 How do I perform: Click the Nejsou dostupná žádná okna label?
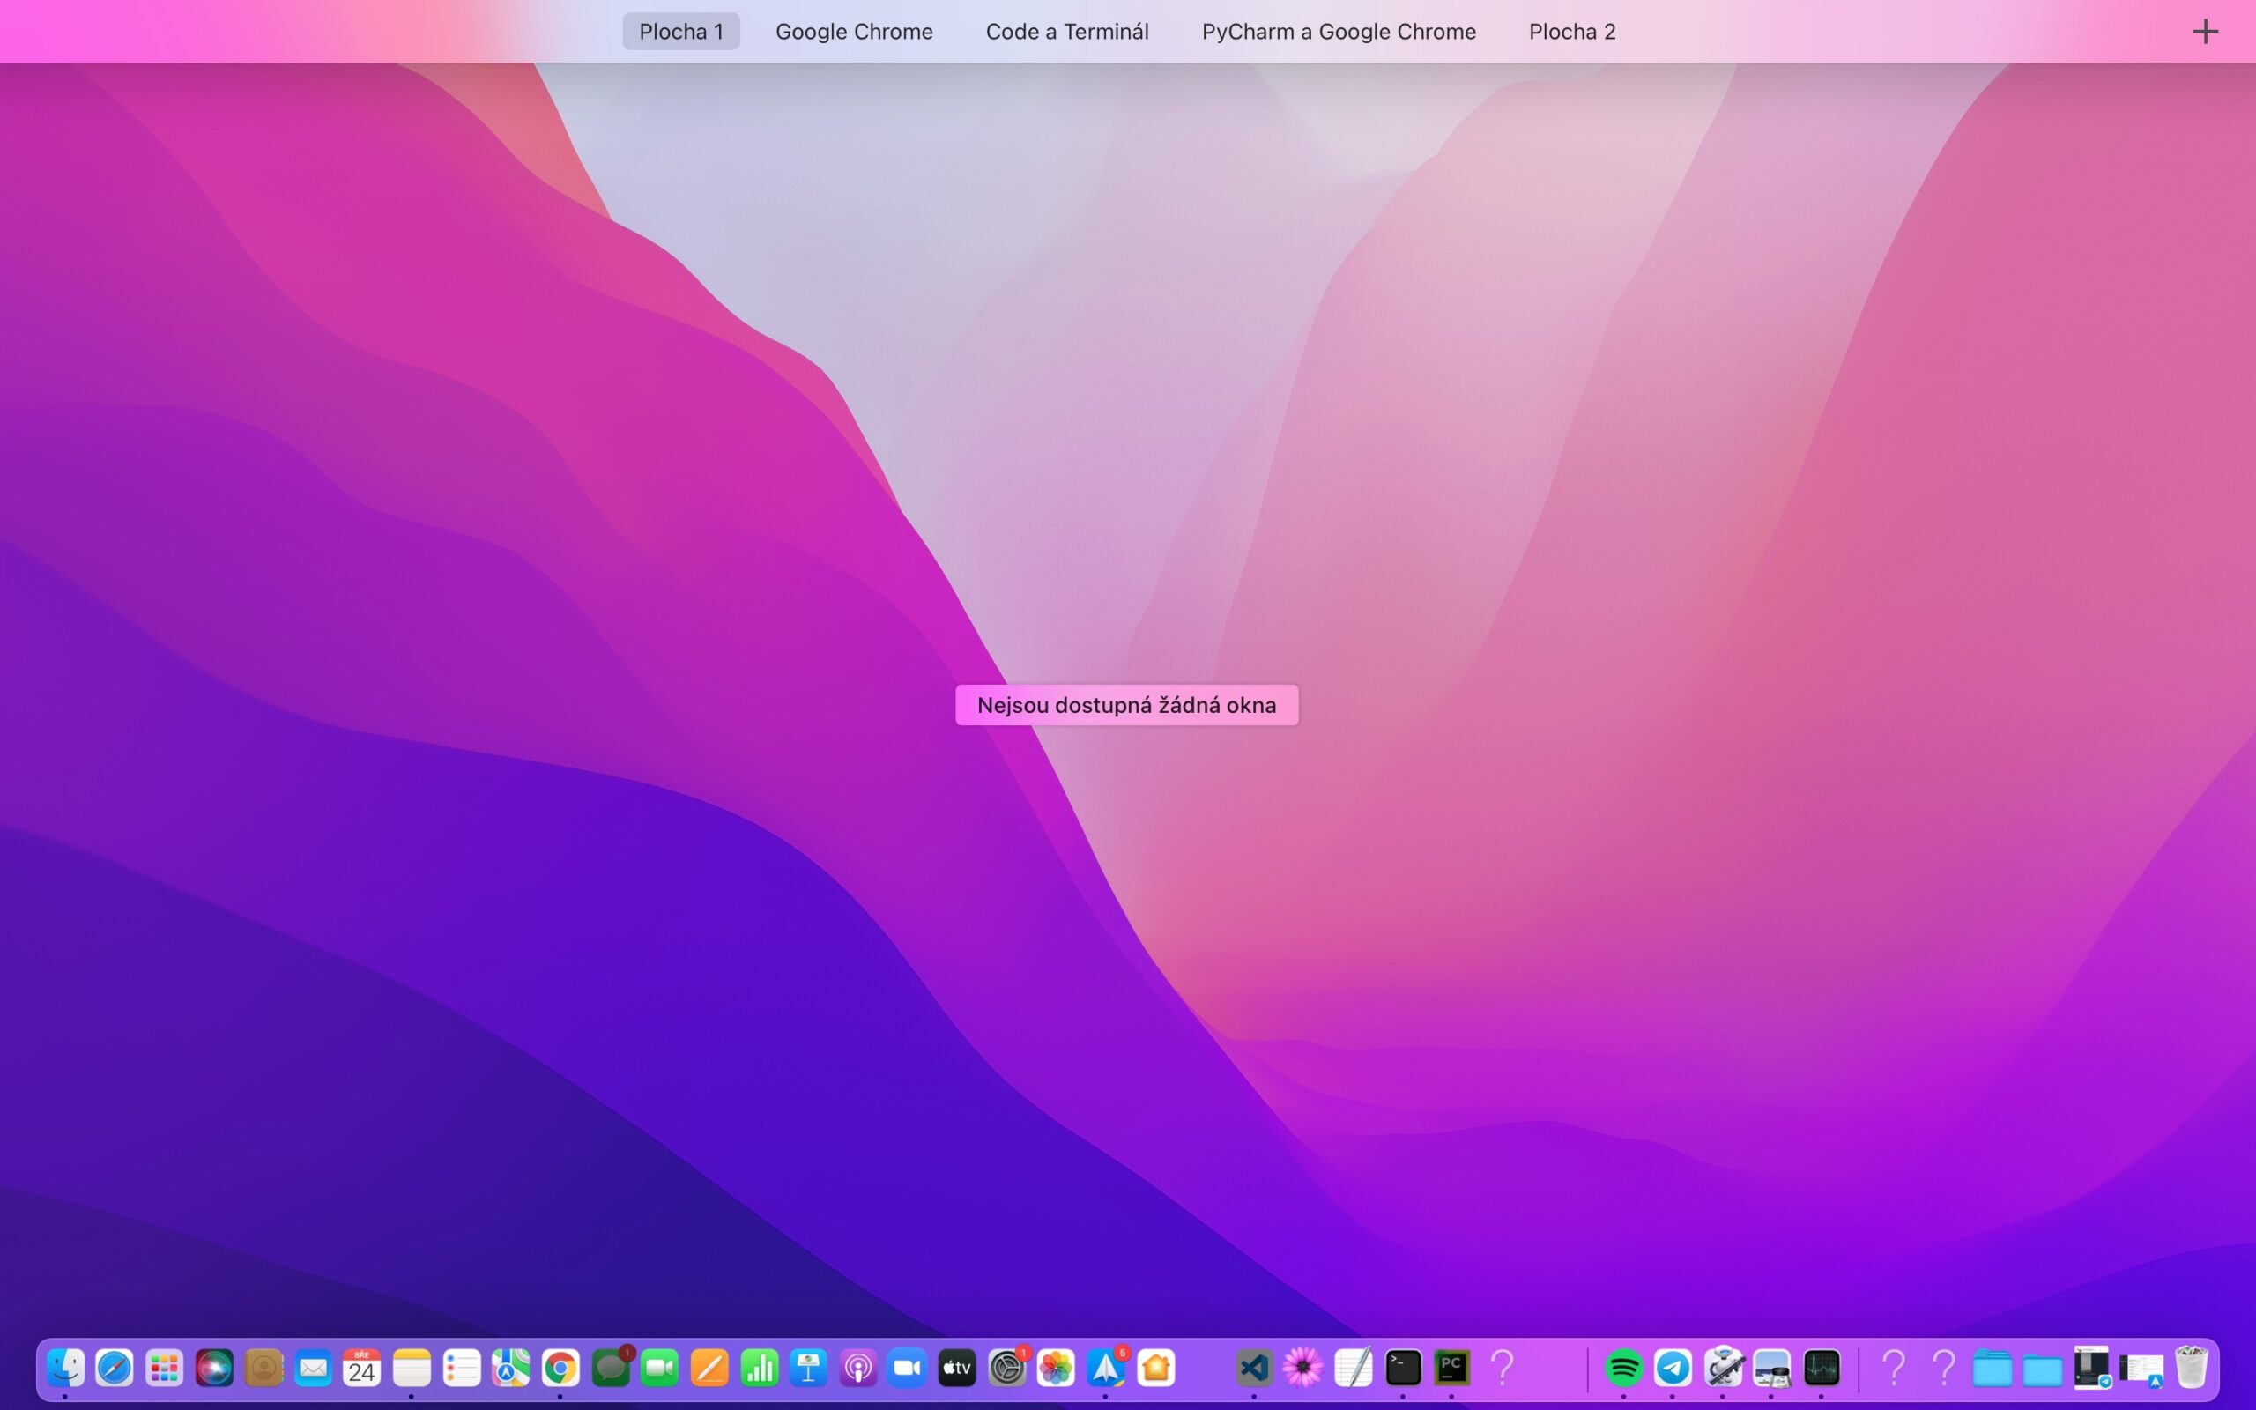point(1126,705)
